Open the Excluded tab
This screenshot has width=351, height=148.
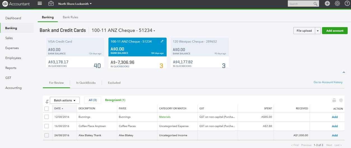pyautogui.click(x=114, y=83)
